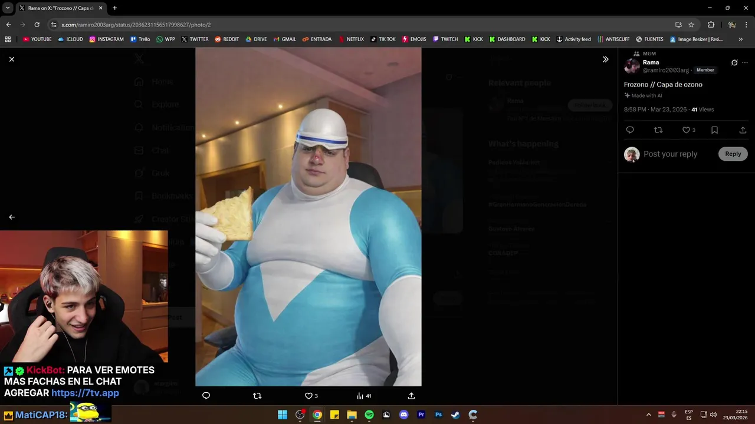Toggle like heart in the right post panel
This screenshot has width=755, height=424.
(x=686, y=130)
